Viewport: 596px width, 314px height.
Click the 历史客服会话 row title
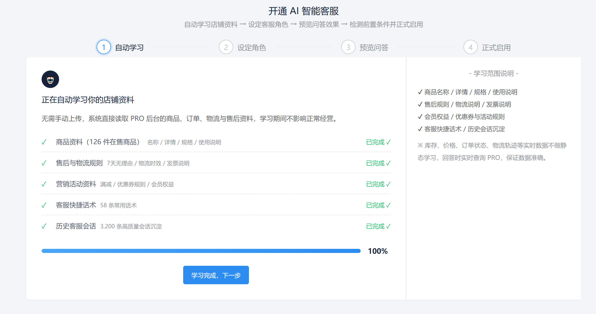(76, 226)
